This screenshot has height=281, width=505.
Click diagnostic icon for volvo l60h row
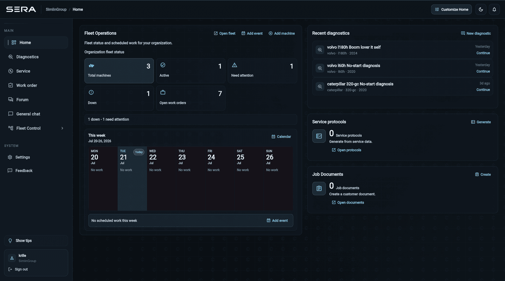(x=320, y=68)
